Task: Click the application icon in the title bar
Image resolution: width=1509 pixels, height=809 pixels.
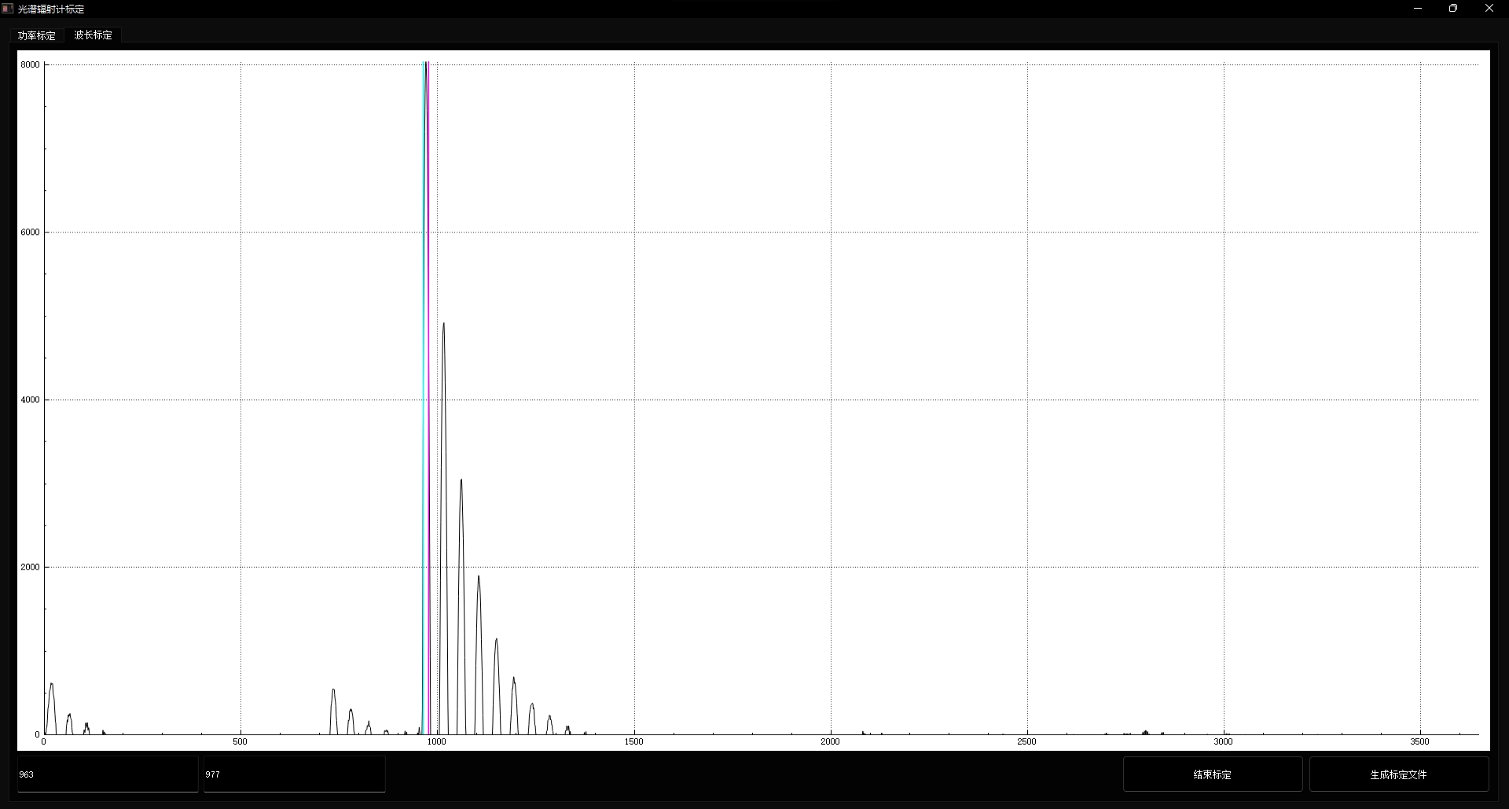Action: coord(8,9)
